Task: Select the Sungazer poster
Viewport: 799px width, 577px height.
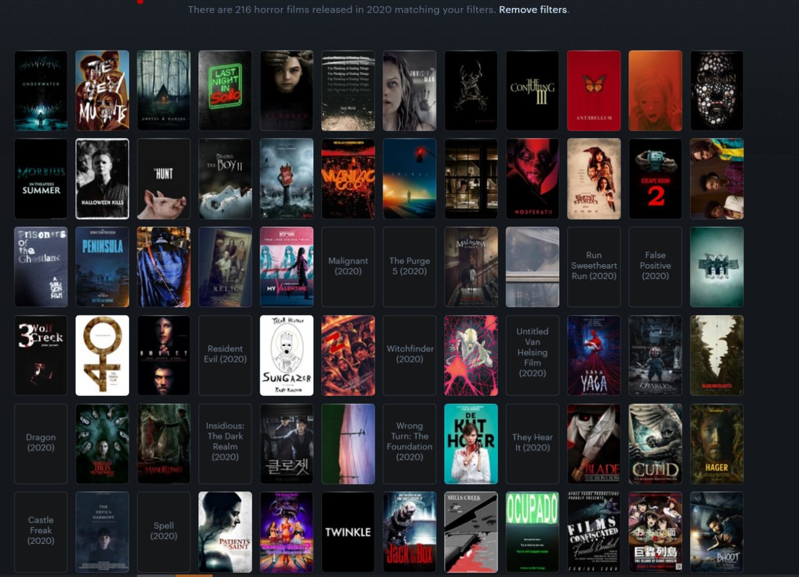Action: pos(287,355)
